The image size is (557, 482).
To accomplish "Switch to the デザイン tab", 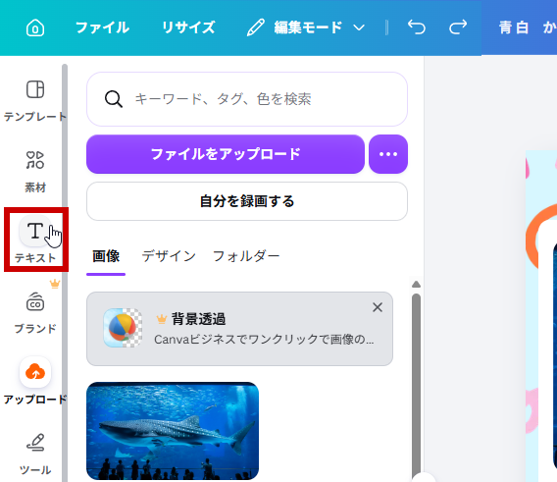I will 169,256.
